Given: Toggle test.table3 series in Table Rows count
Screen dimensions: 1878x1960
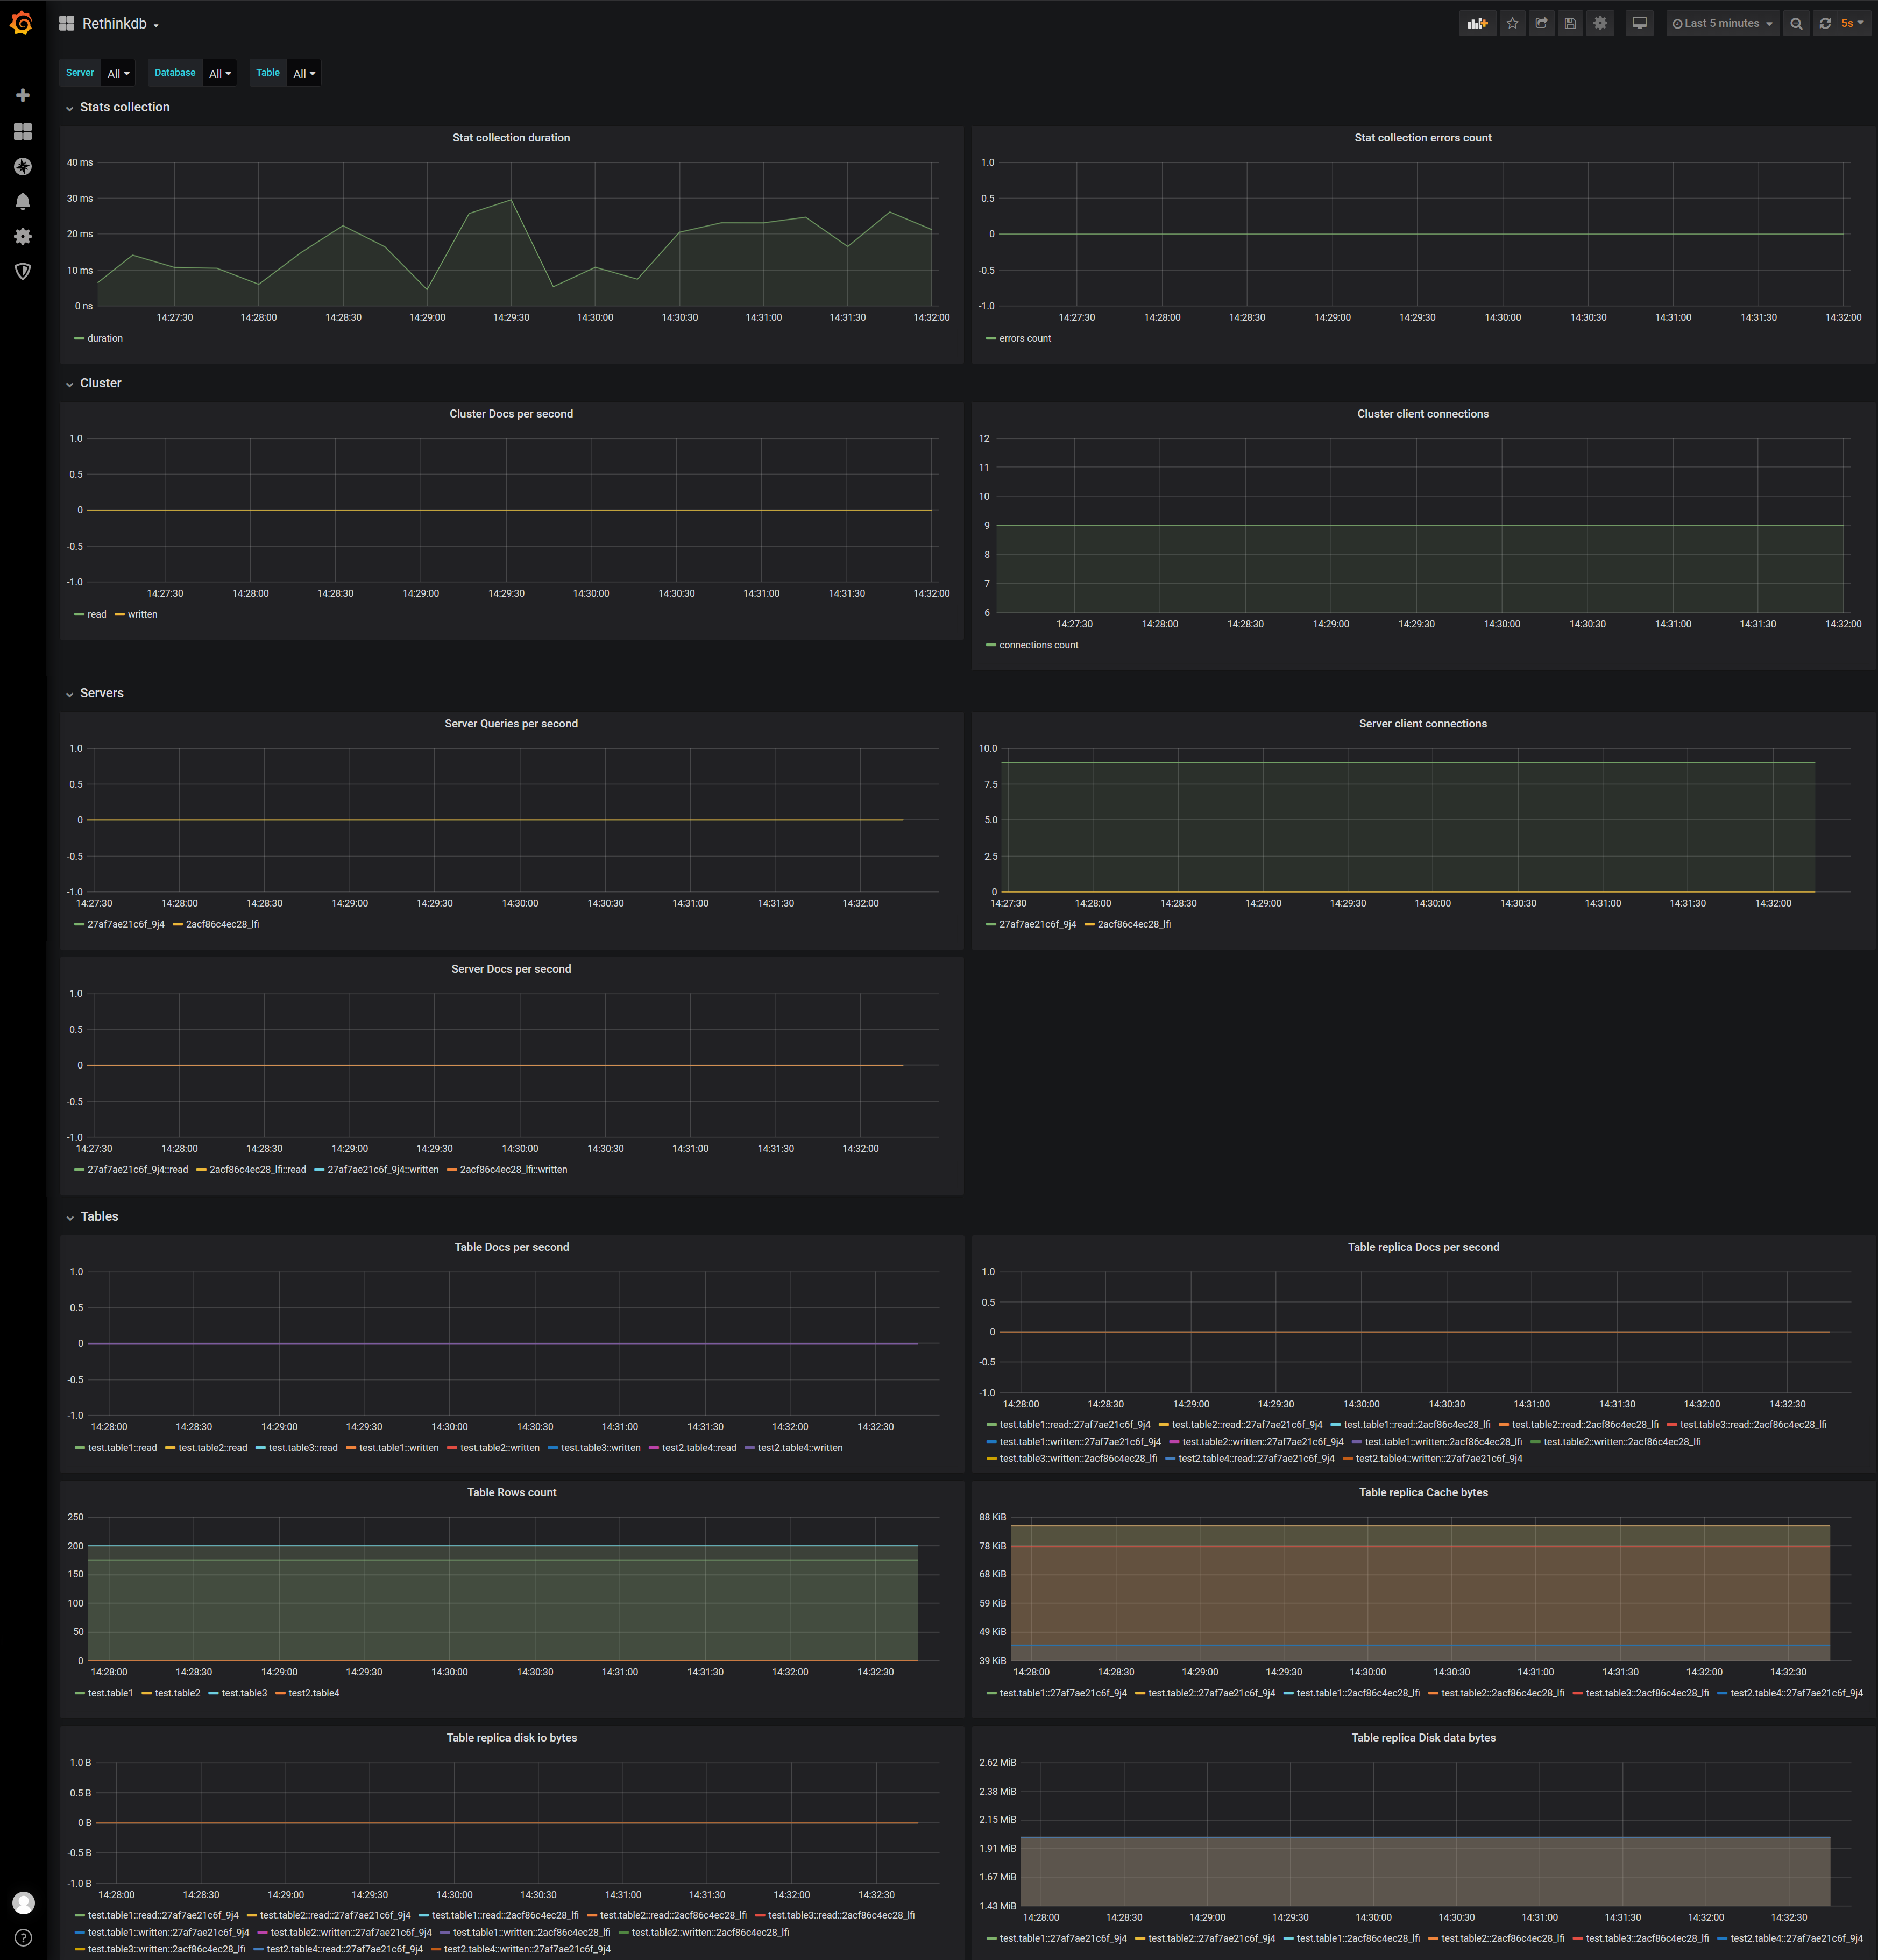Looking at the screenshot, I should coord(244,1693).
